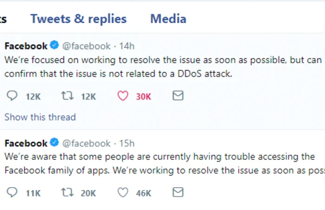This screenshot has height=210, width=325.
Task: Reply to the 14h DDoS attack tweet
Action: click(12, 96)
